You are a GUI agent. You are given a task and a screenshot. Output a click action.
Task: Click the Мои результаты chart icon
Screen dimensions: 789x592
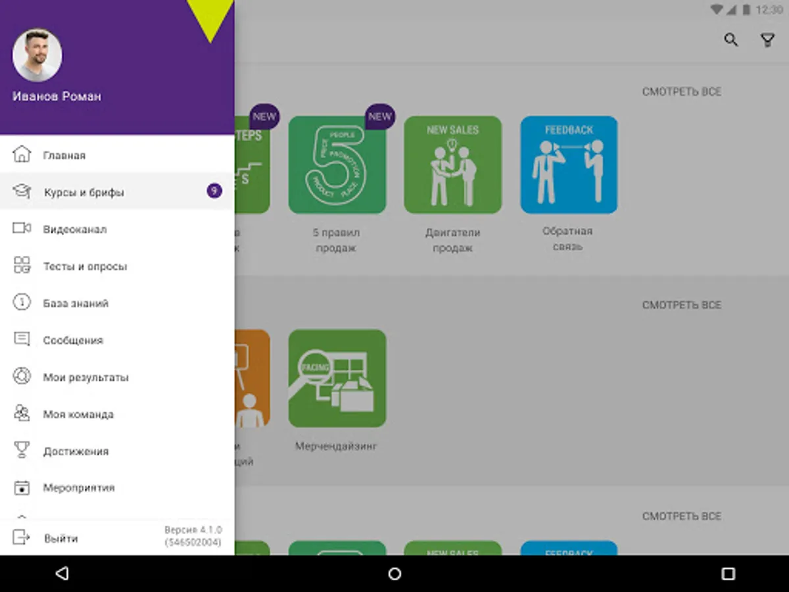tap(22, 377)
